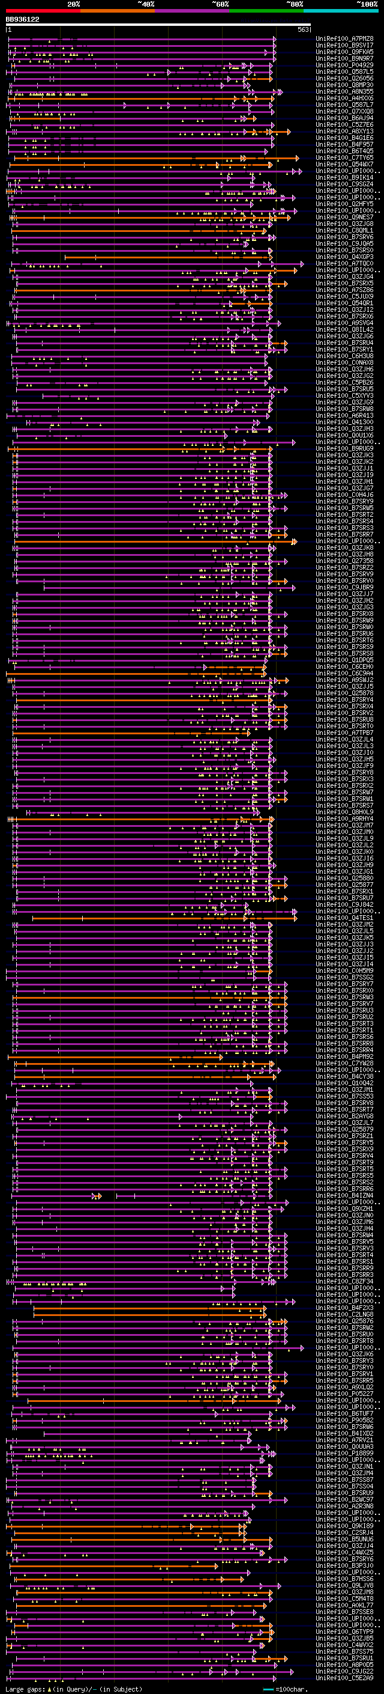Select hit label UniRef100_B4G1E6

point(344,138)
